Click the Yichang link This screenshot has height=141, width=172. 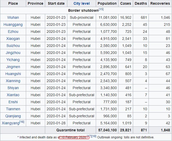pyautogui.click(x=13, y=60)
